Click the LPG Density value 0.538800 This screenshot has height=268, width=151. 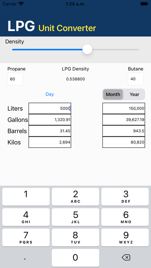click(x=75, y=79)
